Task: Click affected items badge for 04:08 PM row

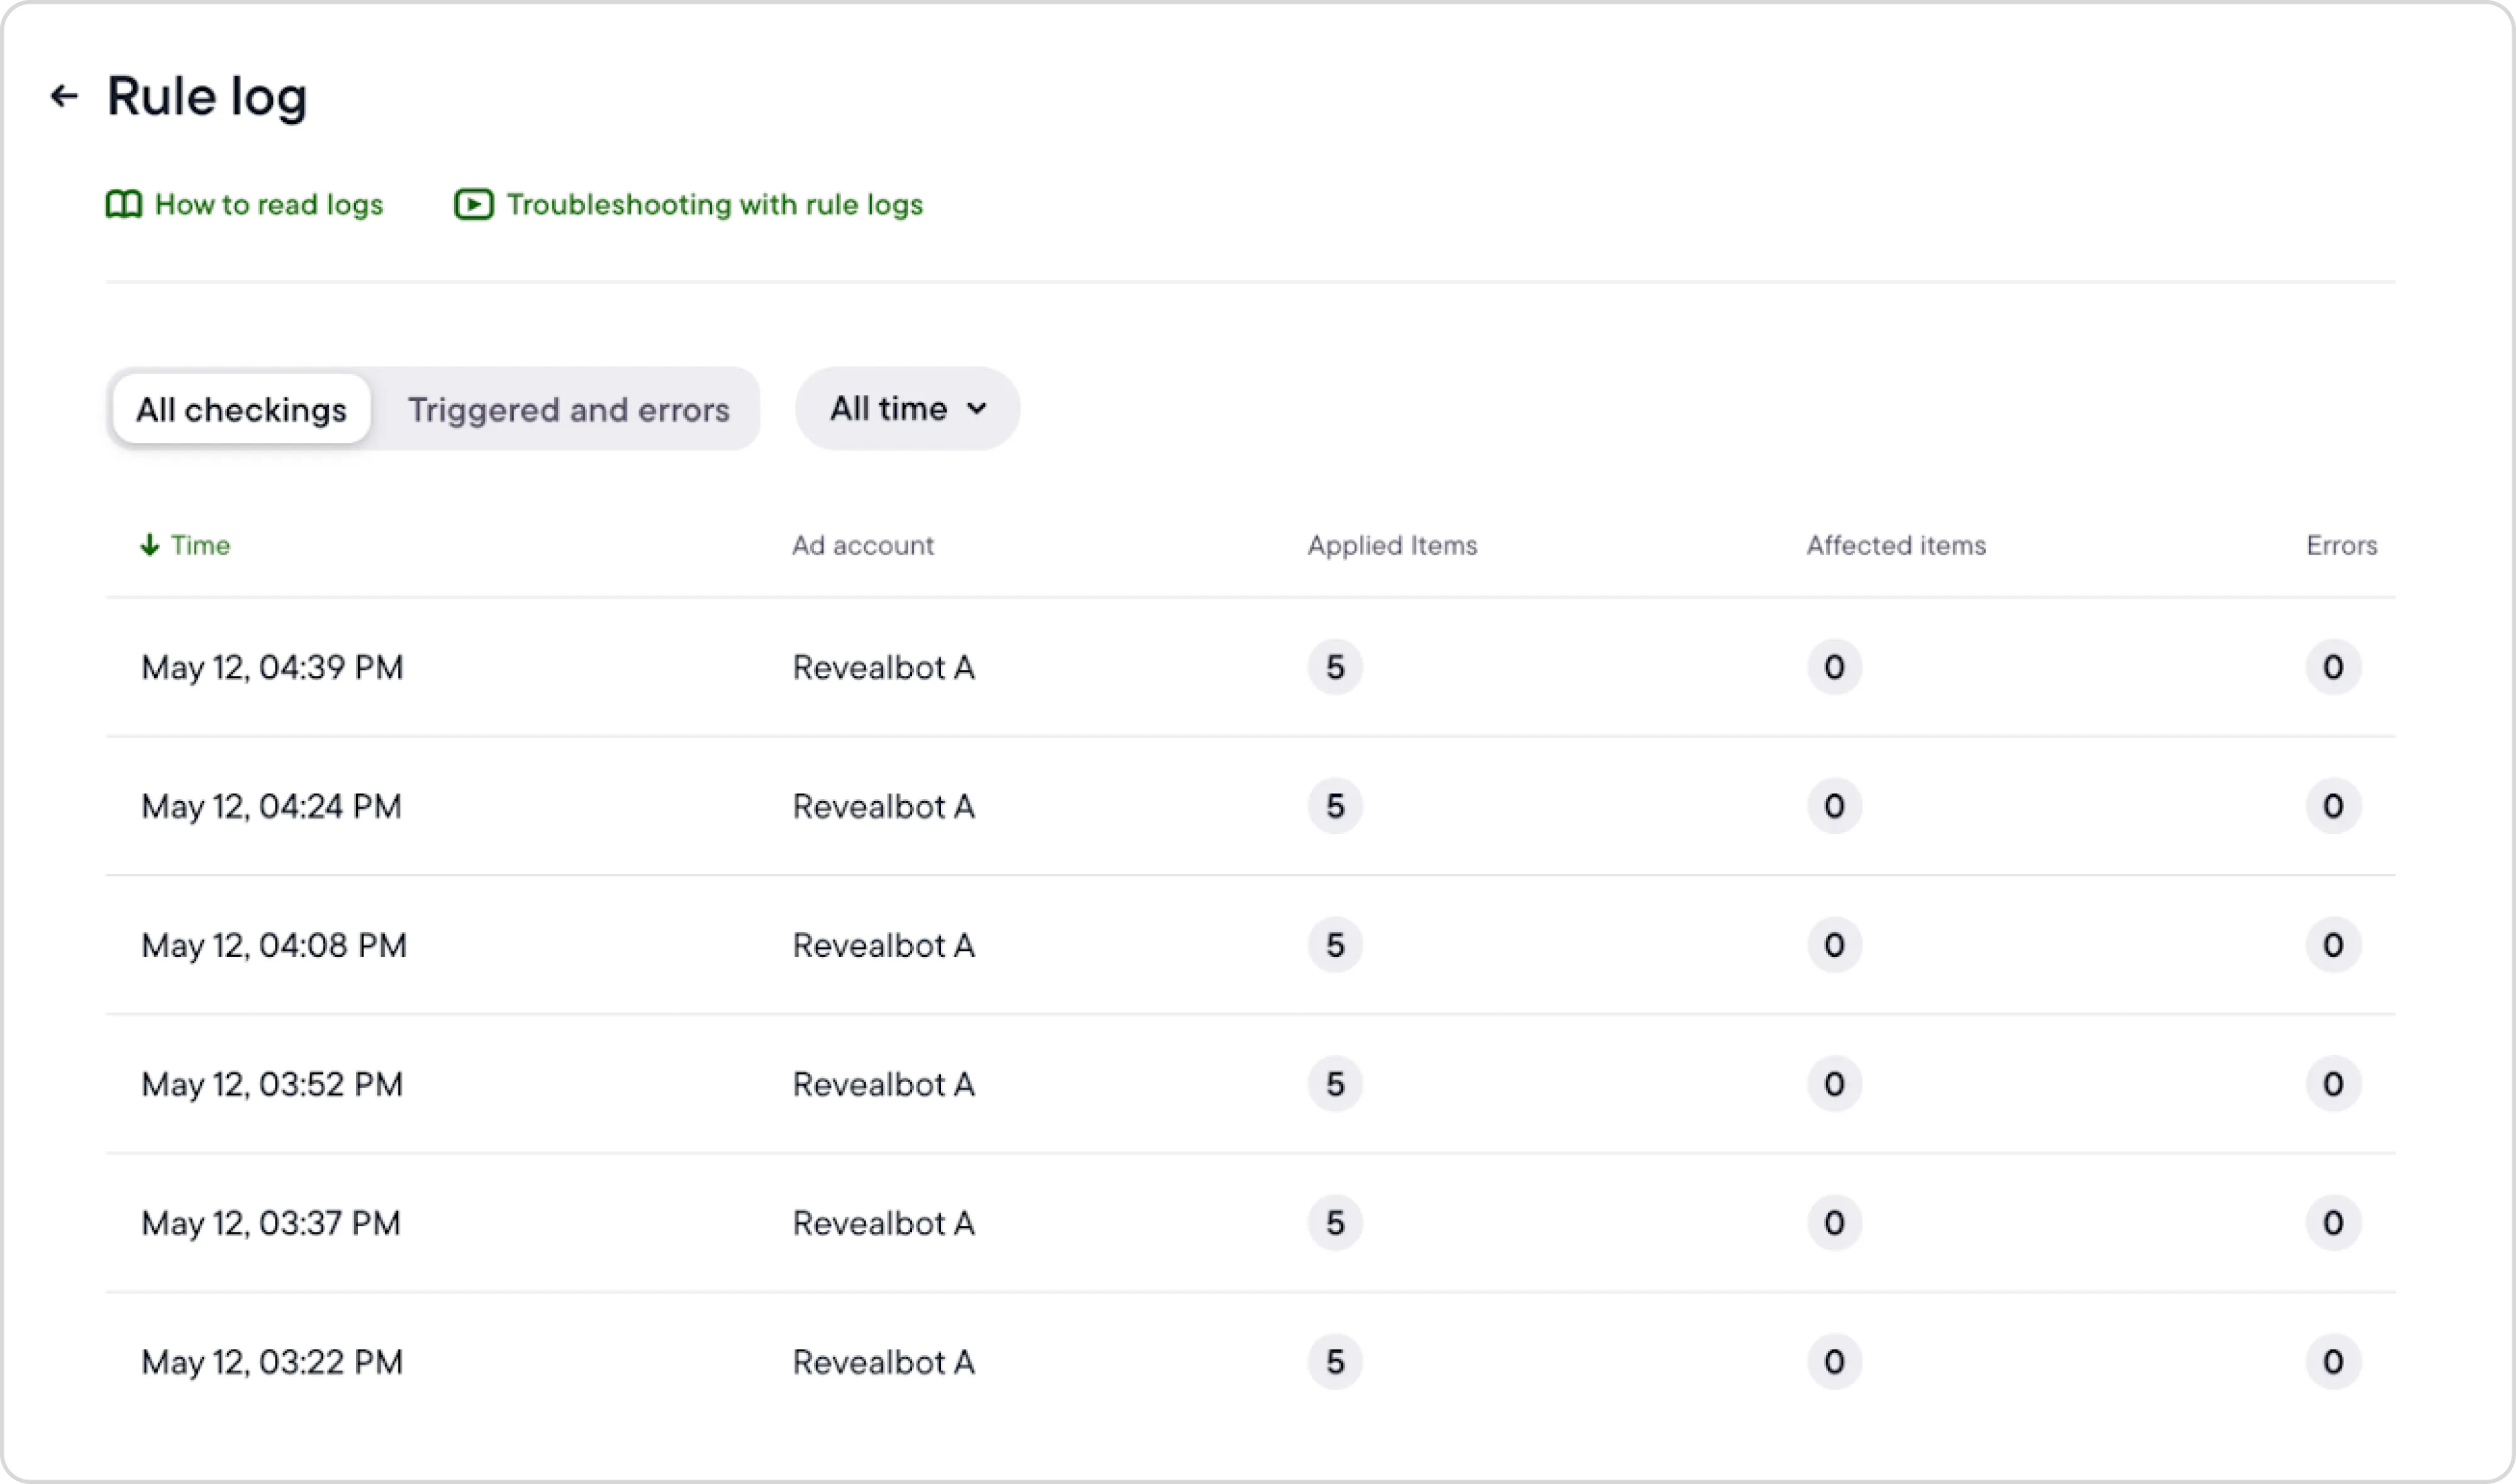Action: [x=1833, y=945]
